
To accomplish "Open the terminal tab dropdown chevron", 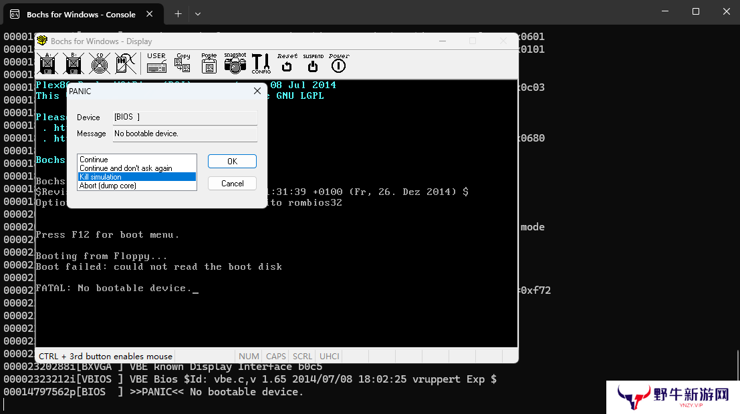I will (x=198, y=14).
